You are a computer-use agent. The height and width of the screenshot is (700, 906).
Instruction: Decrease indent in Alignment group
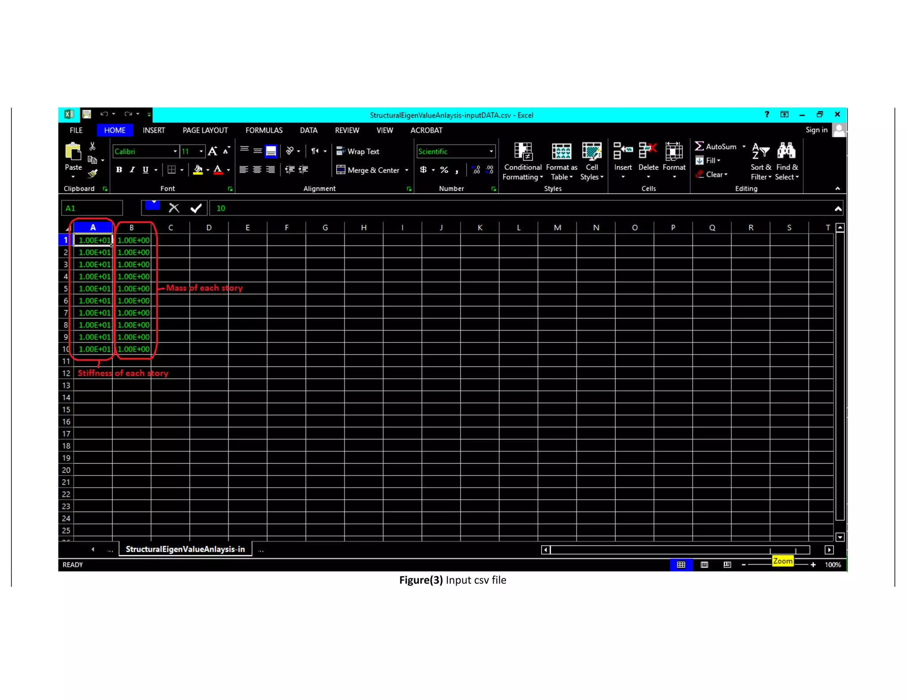(x=290, y=169)
